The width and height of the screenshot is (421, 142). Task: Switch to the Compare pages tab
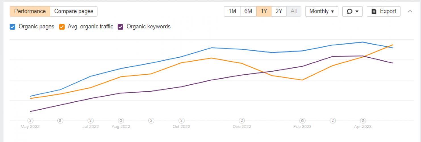click(74, 11)
